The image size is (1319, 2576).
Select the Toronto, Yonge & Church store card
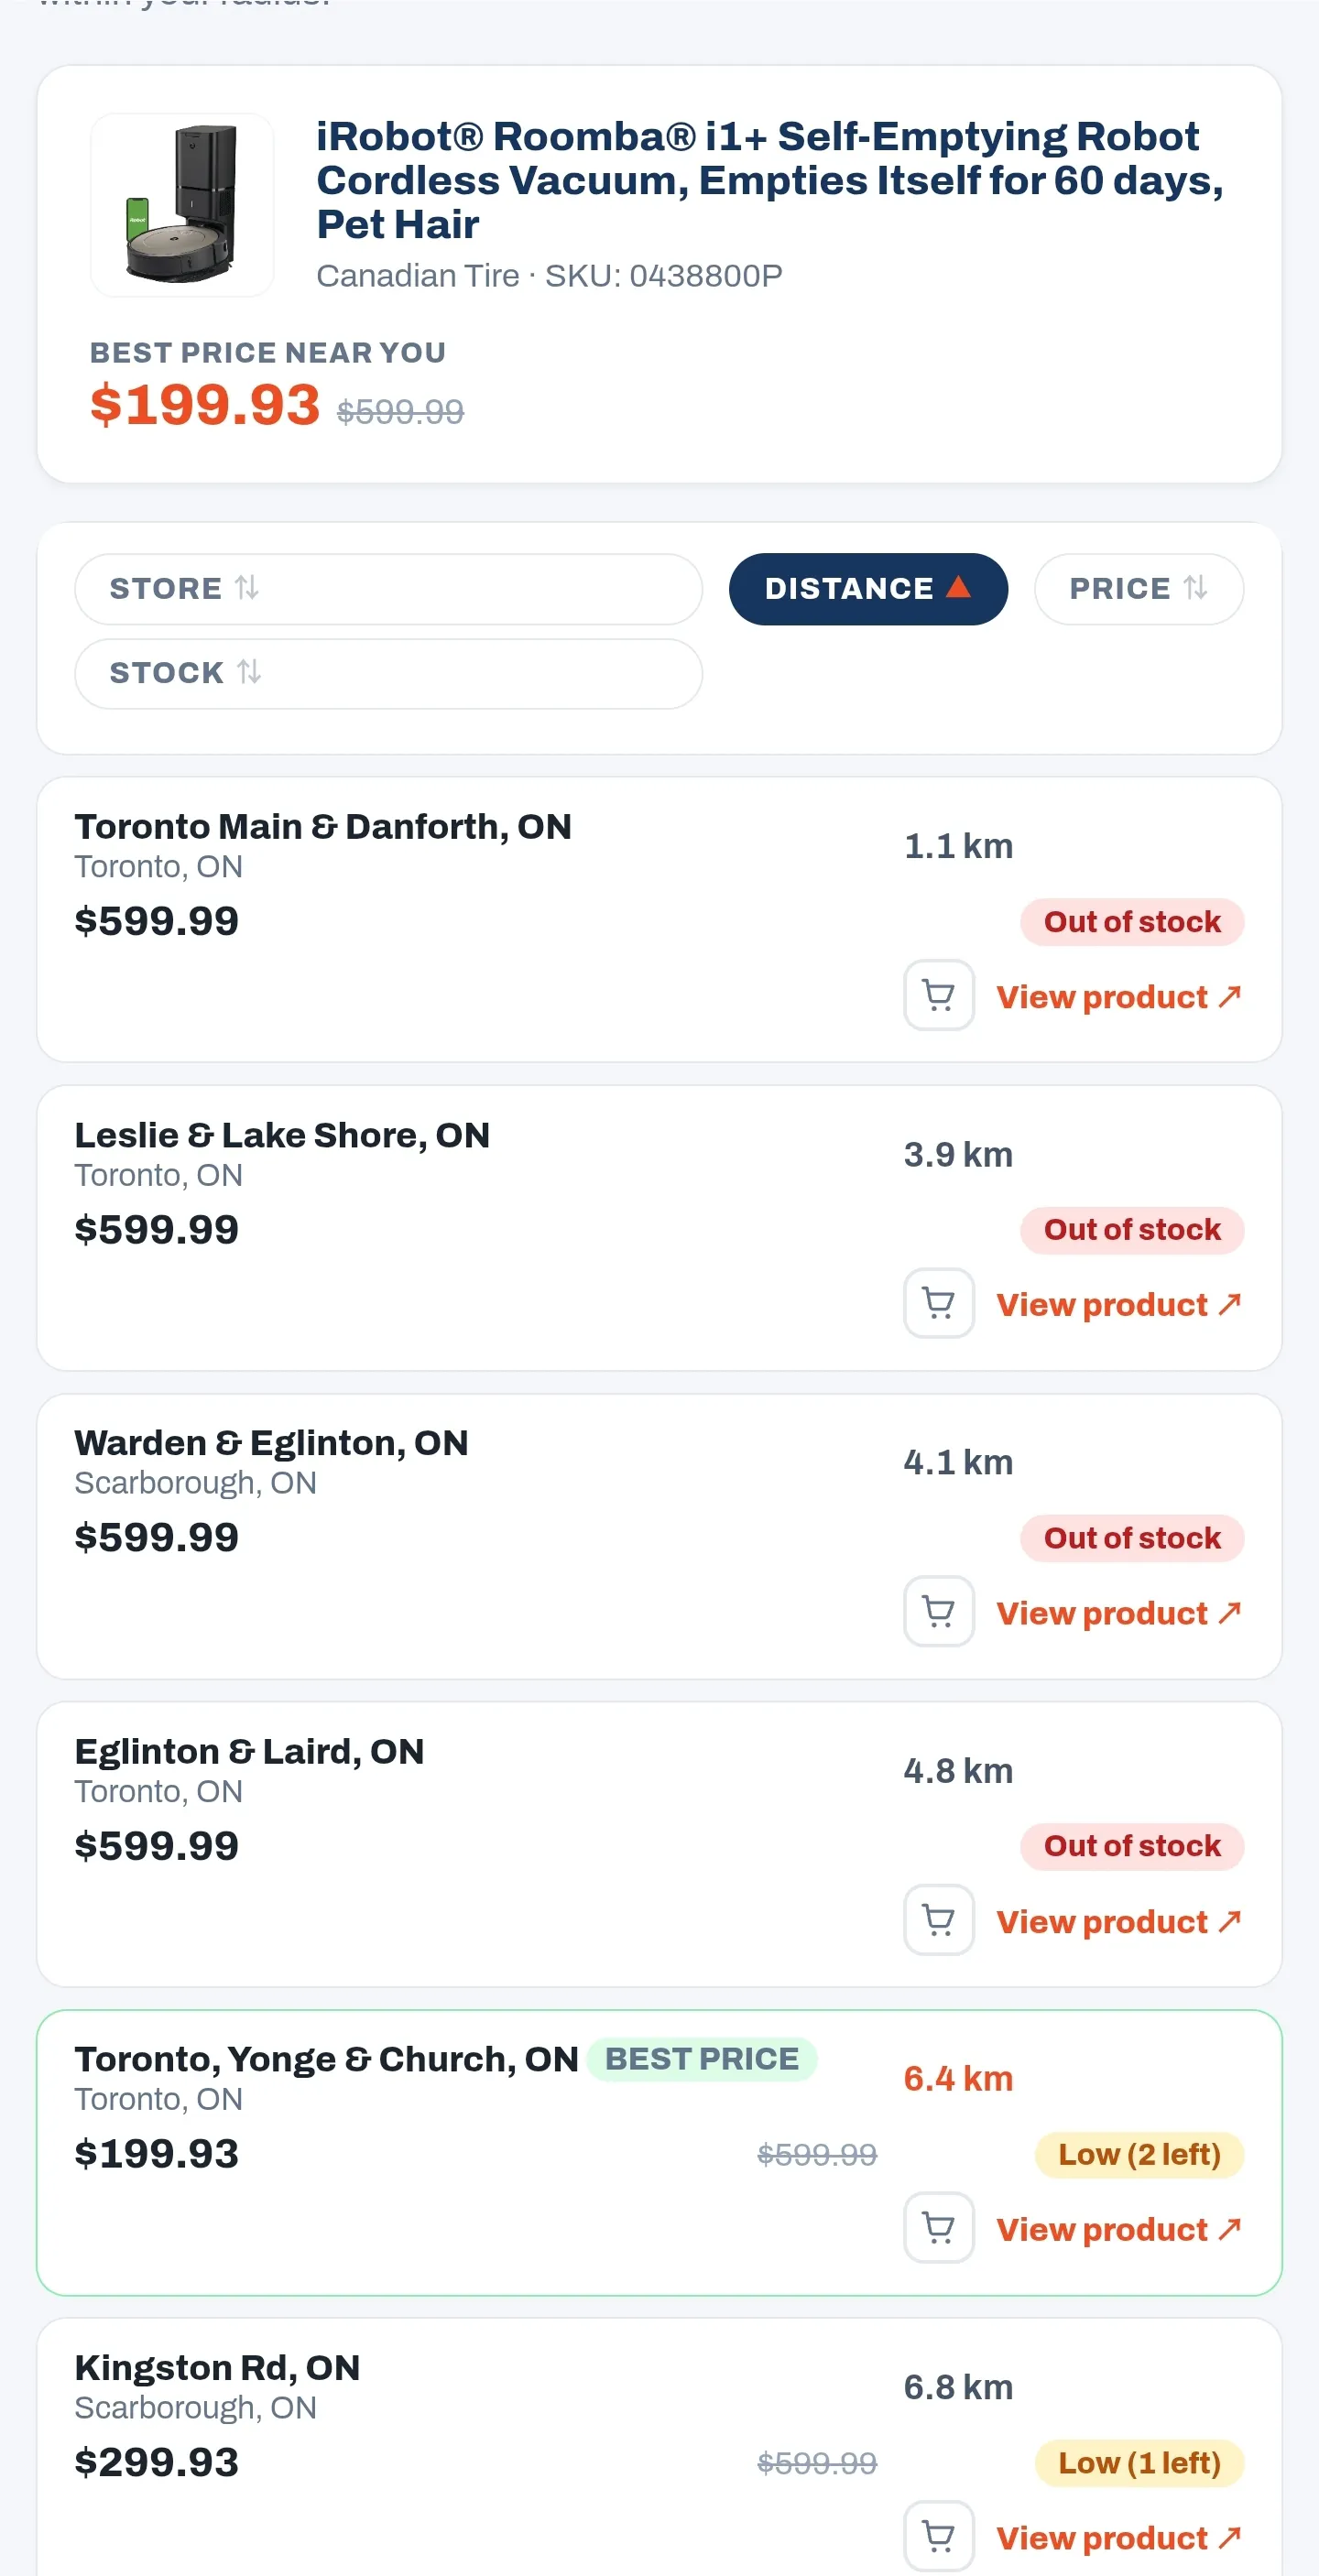point(659,2153)
